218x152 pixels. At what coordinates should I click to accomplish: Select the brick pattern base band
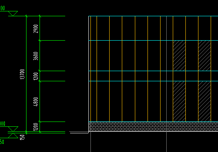(x=153, y=126)
